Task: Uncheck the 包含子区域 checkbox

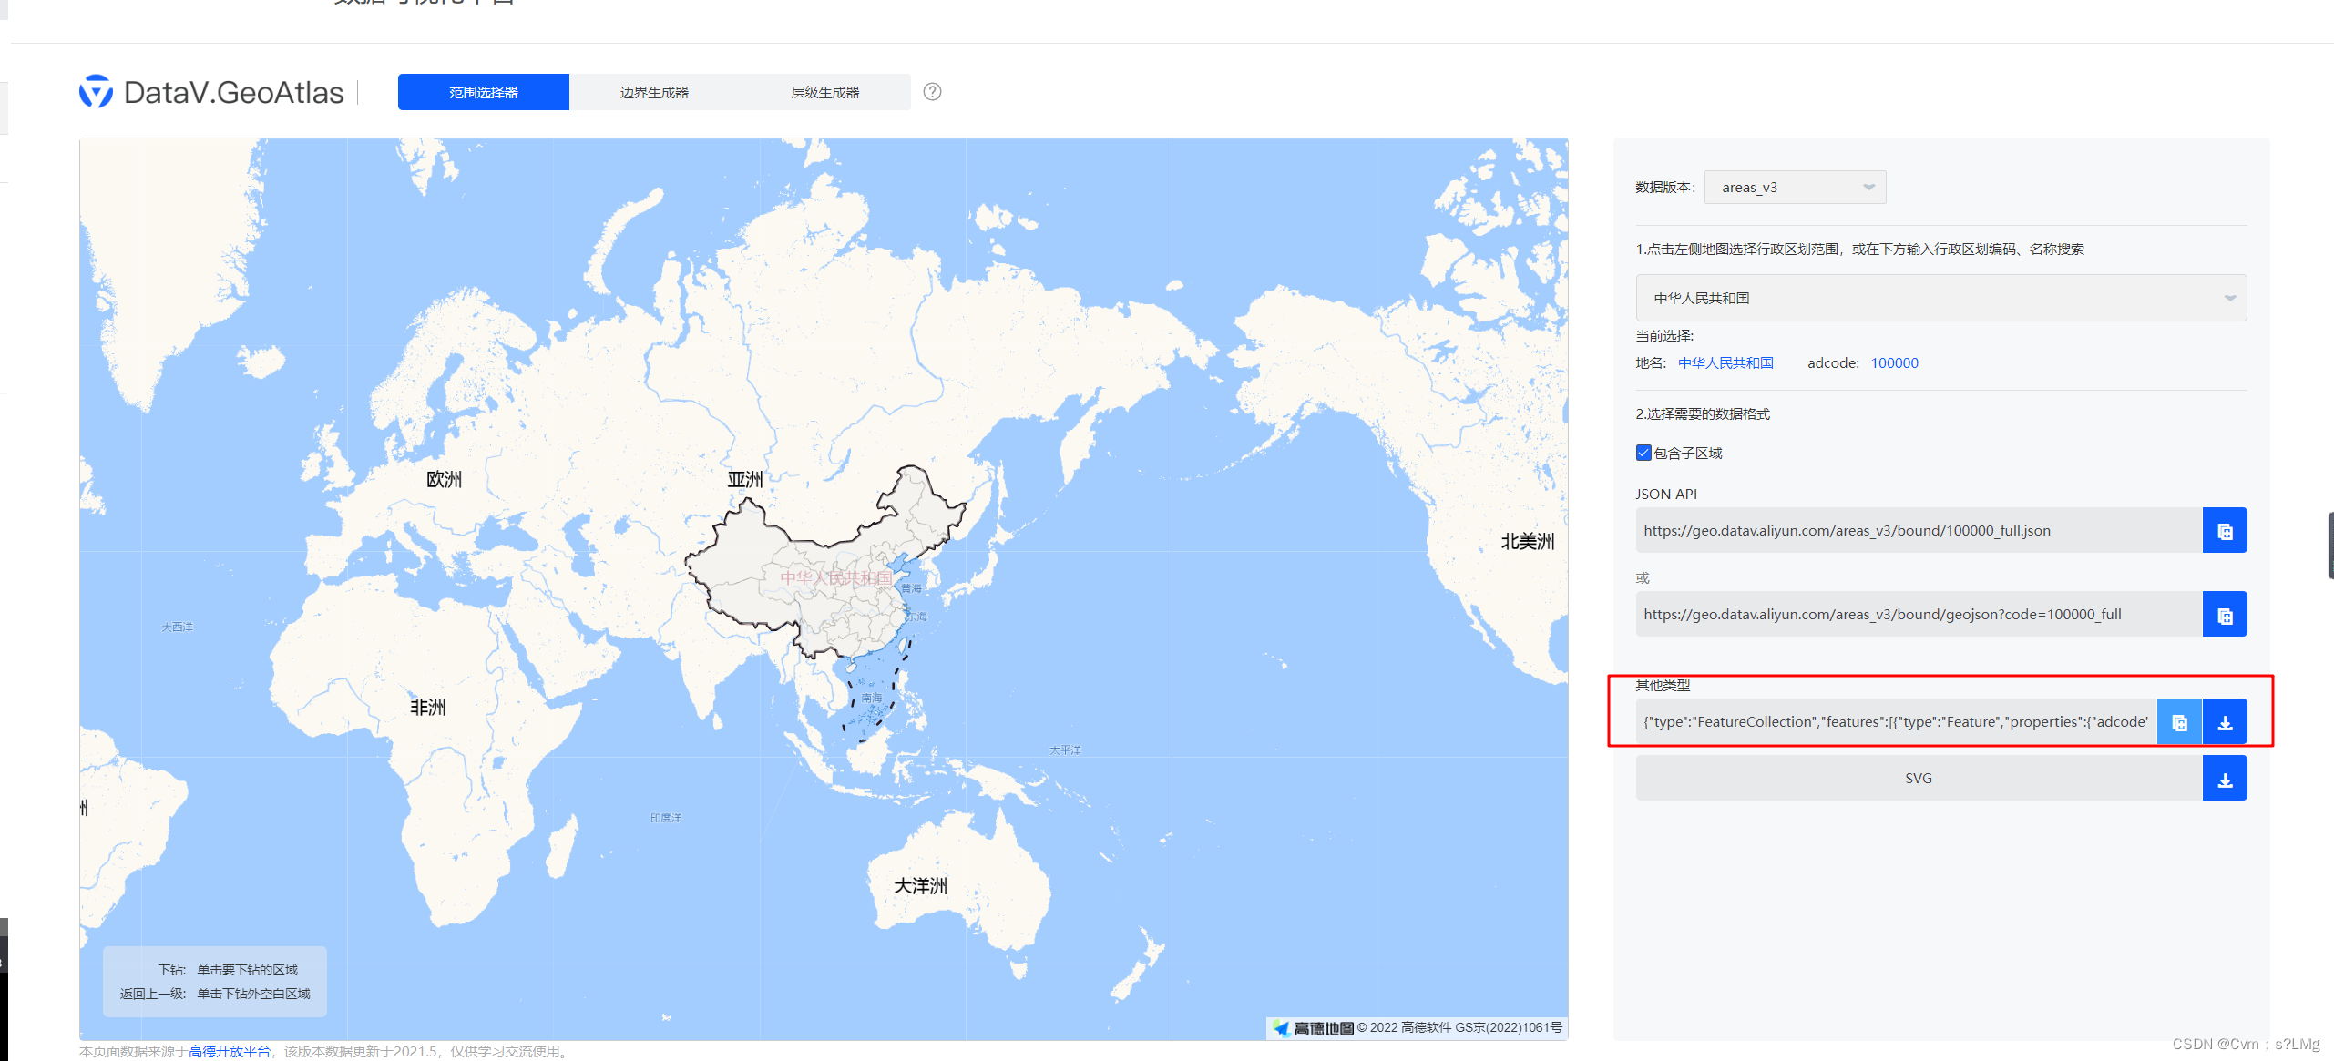Action: click(1643, 452)
